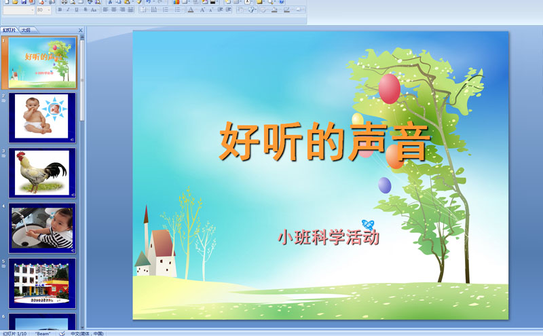Select slide 6 thumbnail at panel bottom
Image resolution: width=543 pixels, height=336 pixels.
coord(42,322)
